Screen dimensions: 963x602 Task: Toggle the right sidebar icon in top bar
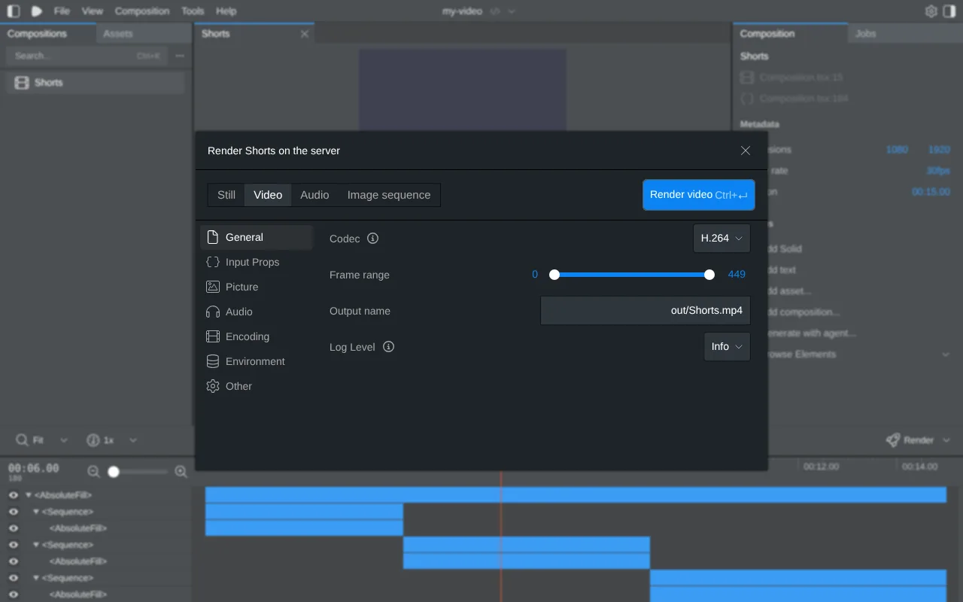point(949,11)
